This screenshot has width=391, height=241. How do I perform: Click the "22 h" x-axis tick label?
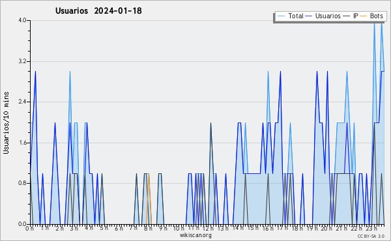(356, 229)
